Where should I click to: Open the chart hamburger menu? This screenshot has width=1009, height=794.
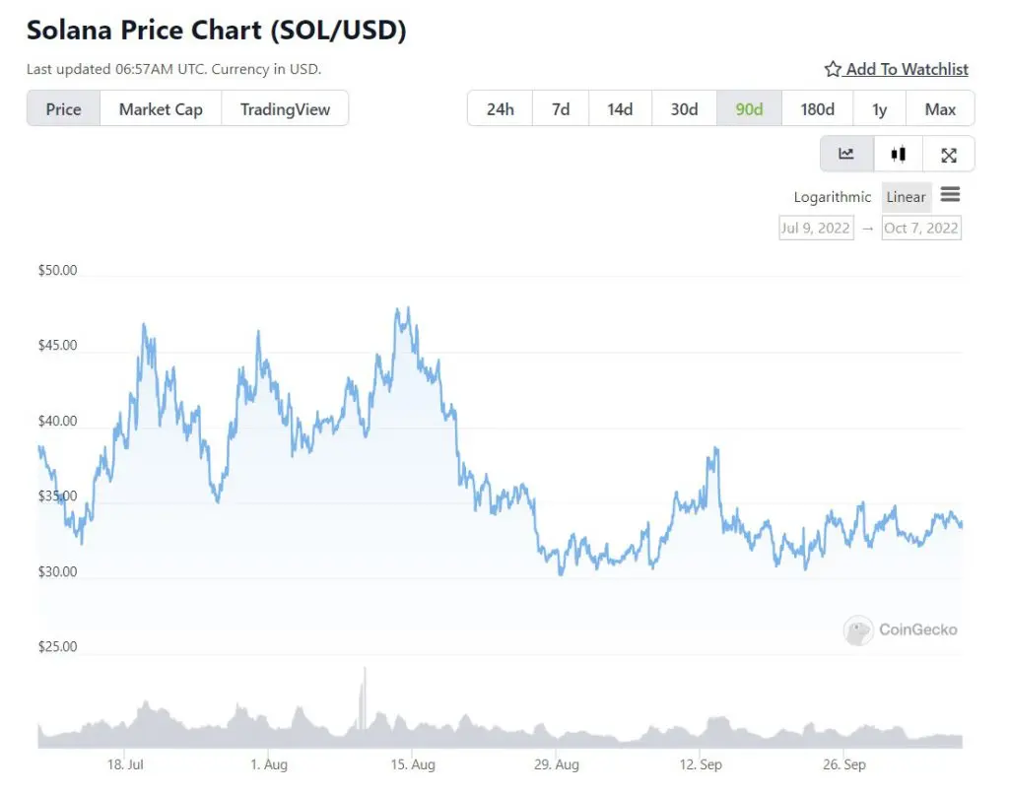coord(951,194)
